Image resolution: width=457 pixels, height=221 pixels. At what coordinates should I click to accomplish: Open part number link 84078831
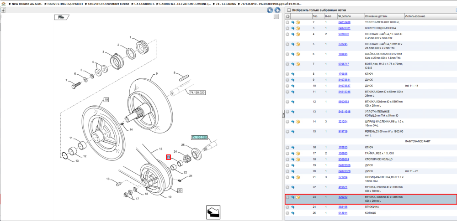344,28
